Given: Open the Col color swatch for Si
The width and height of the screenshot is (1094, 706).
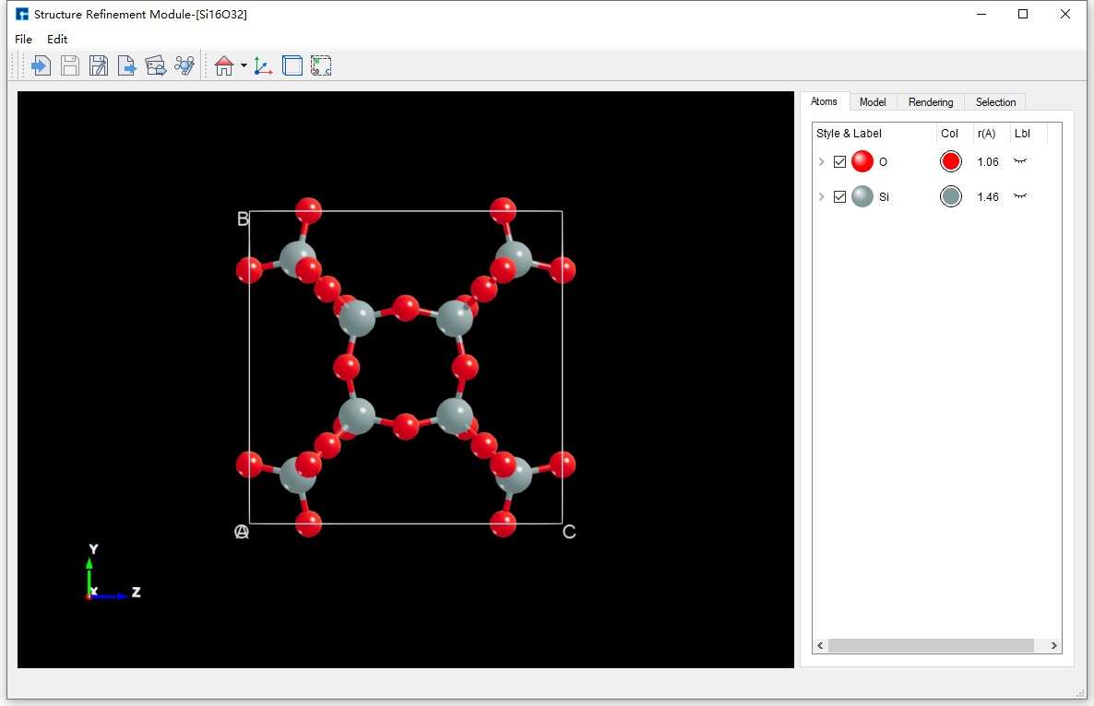Looking at the screenshot, I should tap(950, 196).
